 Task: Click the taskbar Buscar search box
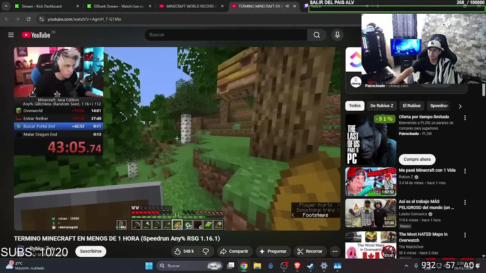pos(191,266)
